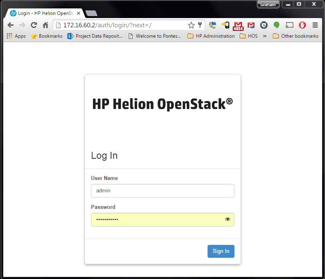Toggle password visibility with the eye icon

pos(228,219)
